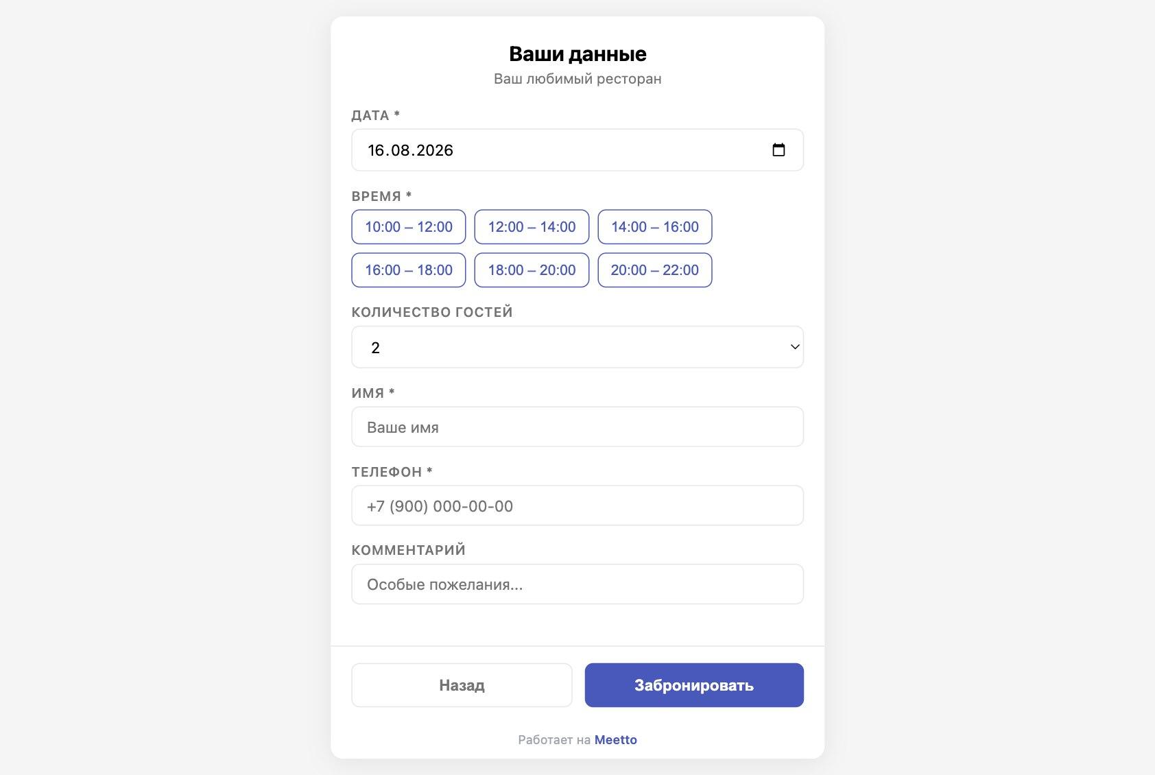Viewport: 1155px width, 775px height.
Task: Click the 'Особые пожелания' comment field
Action: pos(577,584)
